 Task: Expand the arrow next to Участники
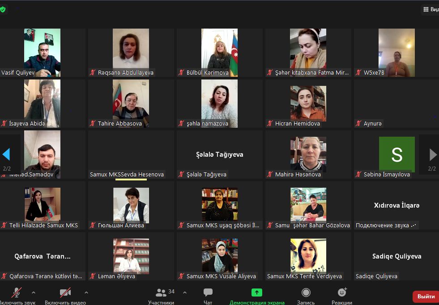(x=185, y=293)
